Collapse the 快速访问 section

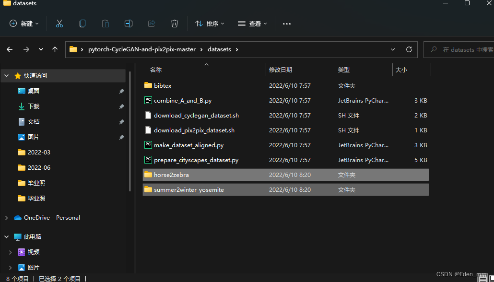(6, 75)
